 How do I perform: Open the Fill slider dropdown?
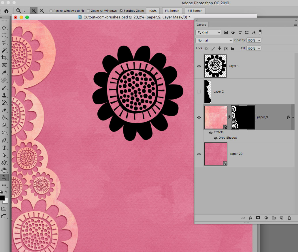pos(259,48)
